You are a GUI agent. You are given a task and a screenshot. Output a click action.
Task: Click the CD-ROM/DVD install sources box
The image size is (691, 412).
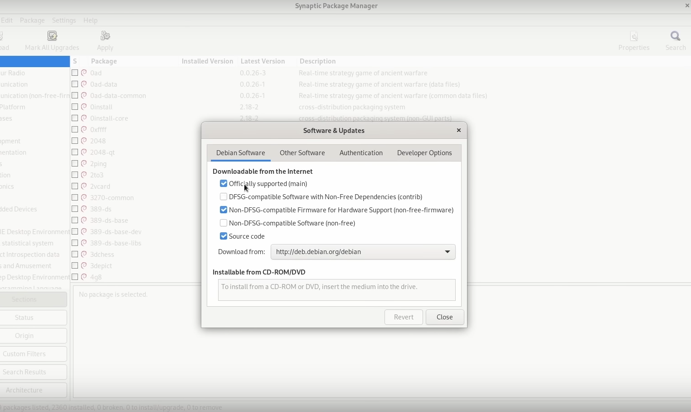(337, 290)
